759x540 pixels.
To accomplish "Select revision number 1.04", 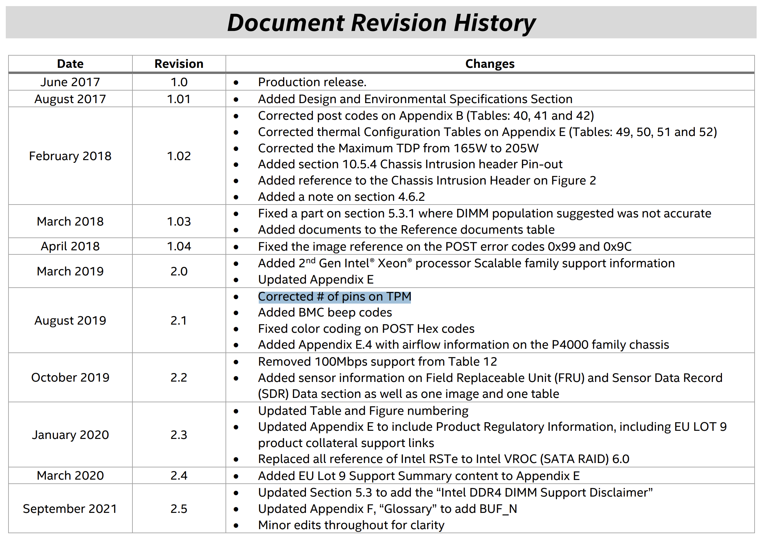I will click(x=179, y=246).
